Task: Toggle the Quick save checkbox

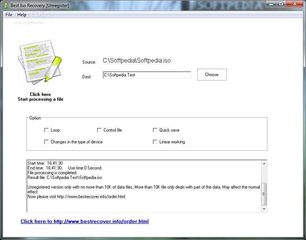Action: tap(155, 130)
